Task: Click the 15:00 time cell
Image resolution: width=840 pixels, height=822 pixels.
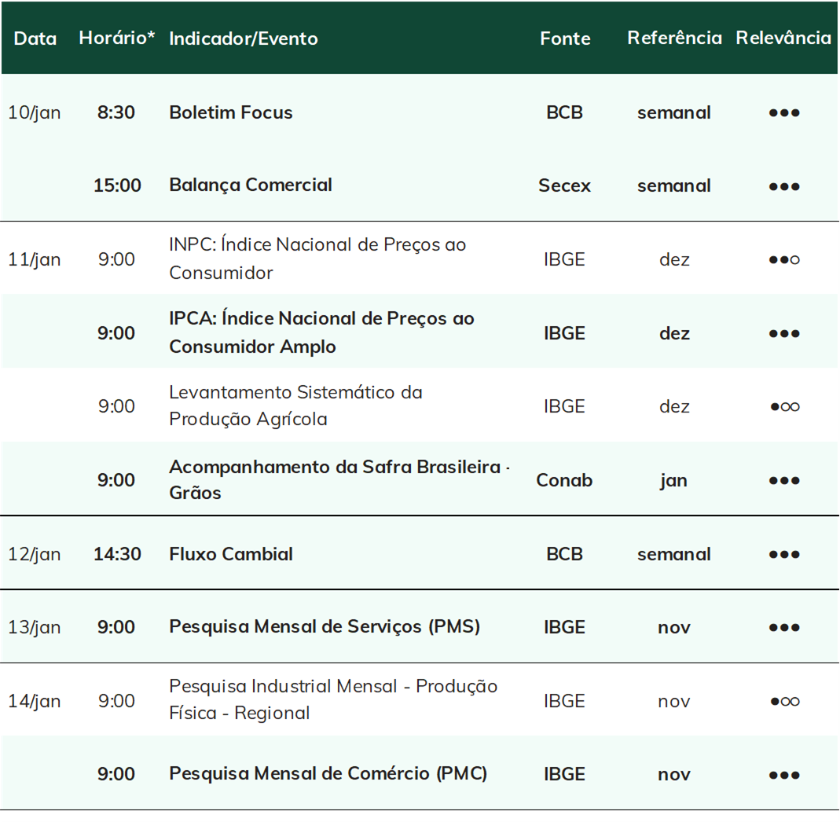Action: coord(117,185)
